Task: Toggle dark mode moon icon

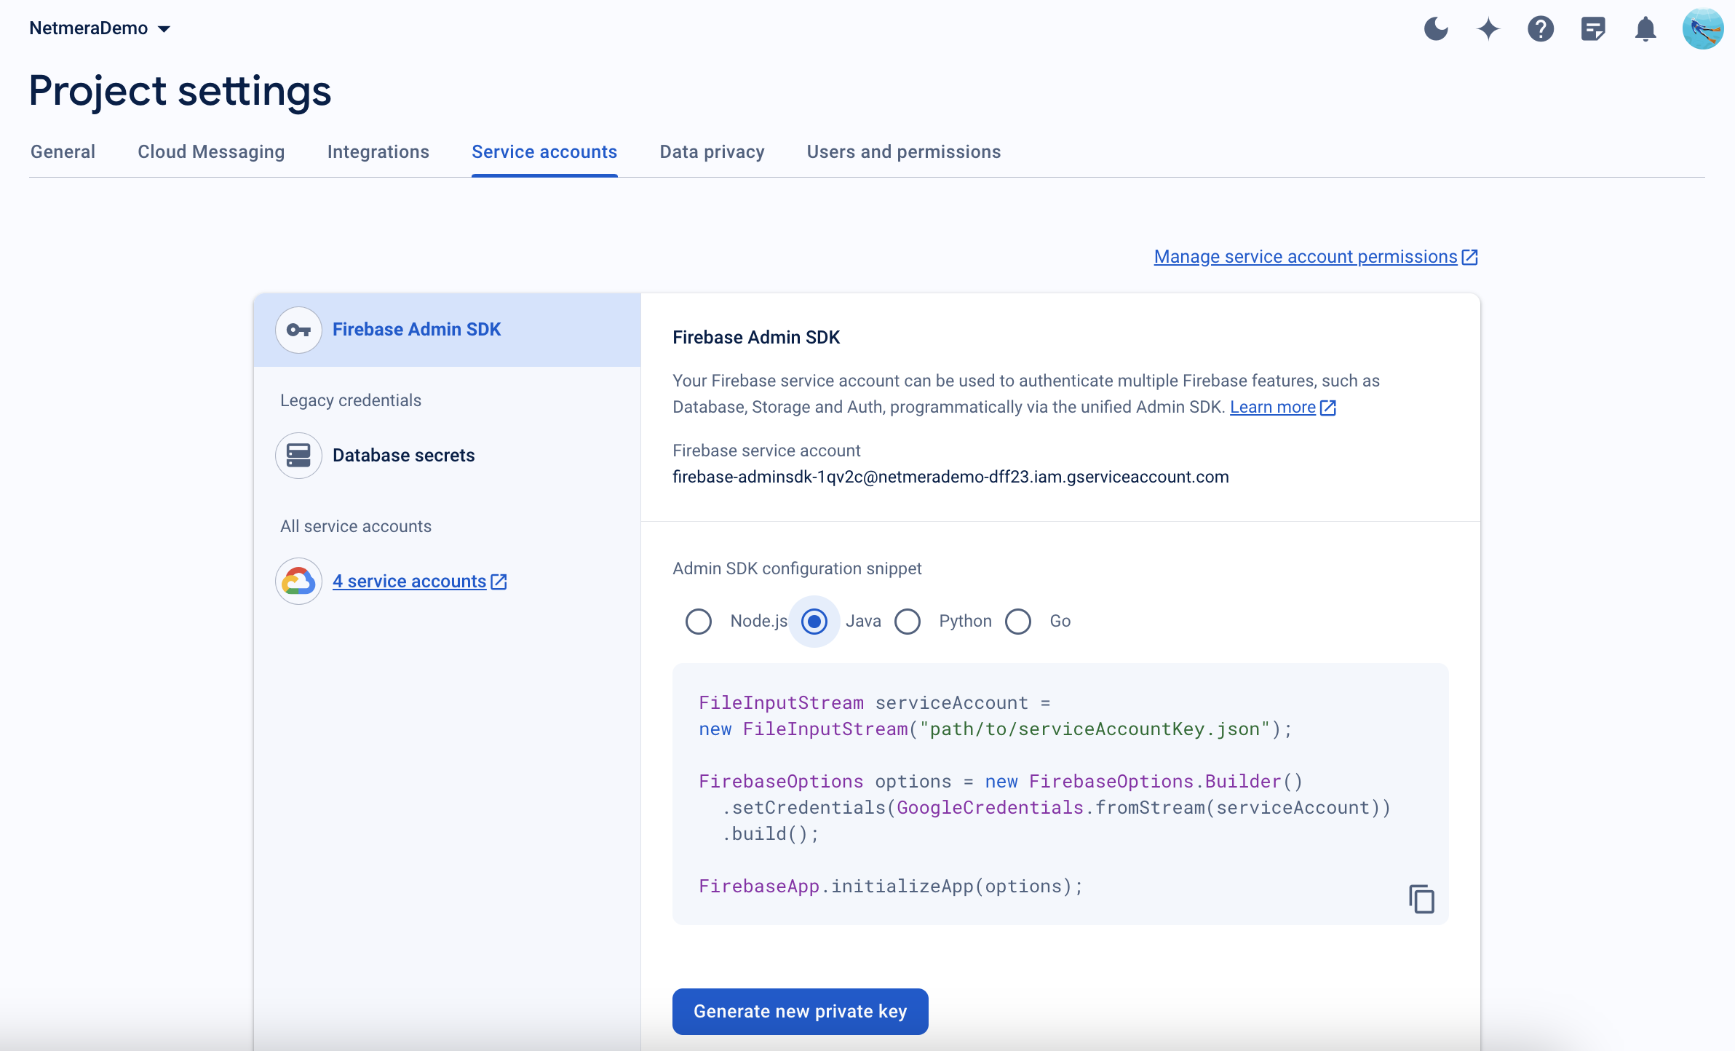Action: [x=1436, y=29]
